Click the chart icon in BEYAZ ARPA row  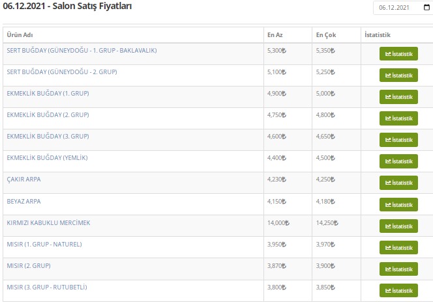[x=388, y=204]
